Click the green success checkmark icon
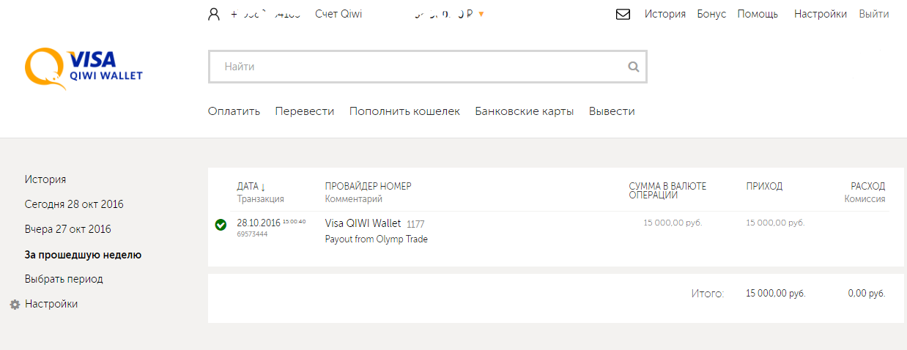This screenshot has width=907, height=350. pos(221,225)
